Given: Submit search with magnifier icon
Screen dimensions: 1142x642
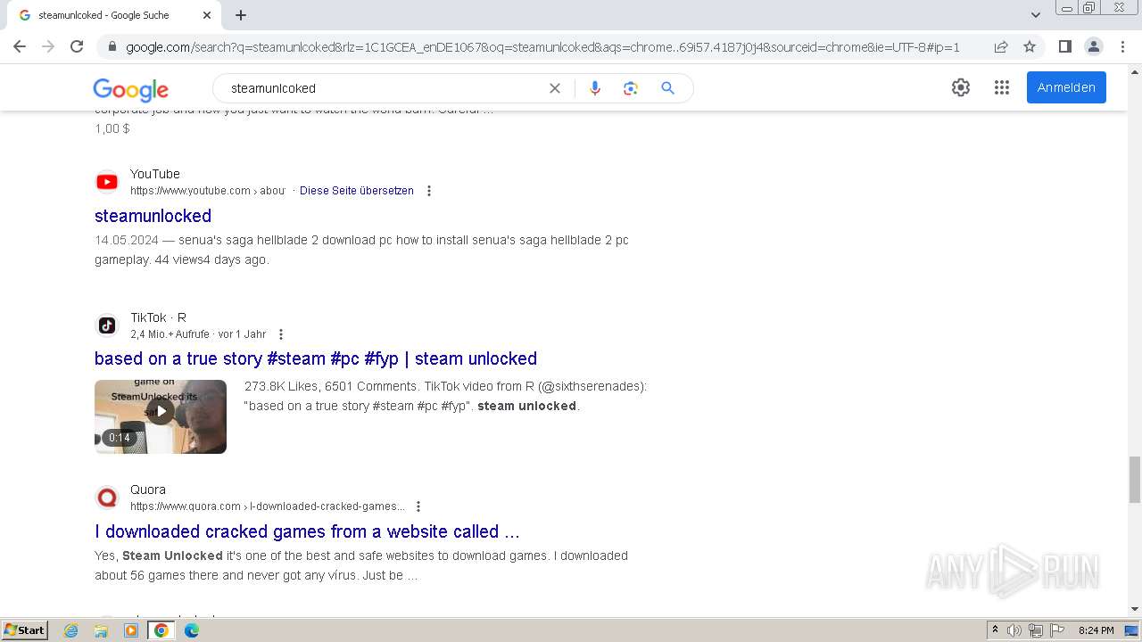Looking at the screenshot, I should (x=667, y=88).
